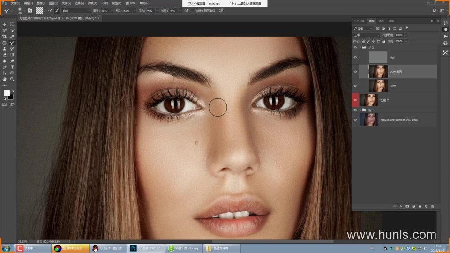
Task: Hide the group 组 2 visibility eye
Action: pyautogui.click(x=355, y=48)
